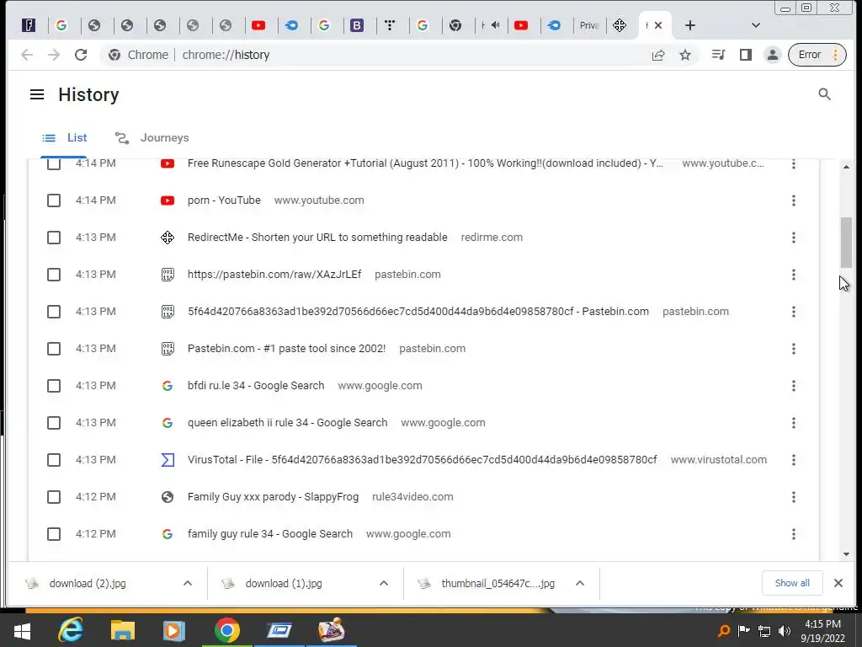Open three-dot menu for pastebin.com/raw/XAzJrLEf entry
Image resolution: width=862 pixels, height=647 pixels.
pyautogui.click(x=793, y=275)
